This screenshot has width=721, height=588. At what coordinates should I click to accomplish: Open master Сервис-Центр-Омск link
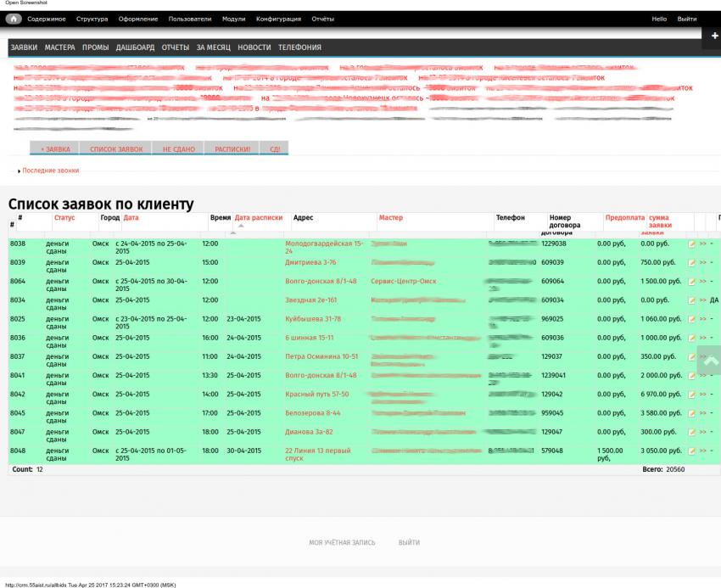tap(403, 281)
